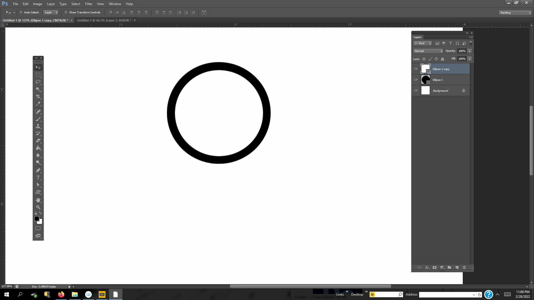Viewport: 534px width, 300px height.
Task: Open the Filter menu
Action: [88, 4]
